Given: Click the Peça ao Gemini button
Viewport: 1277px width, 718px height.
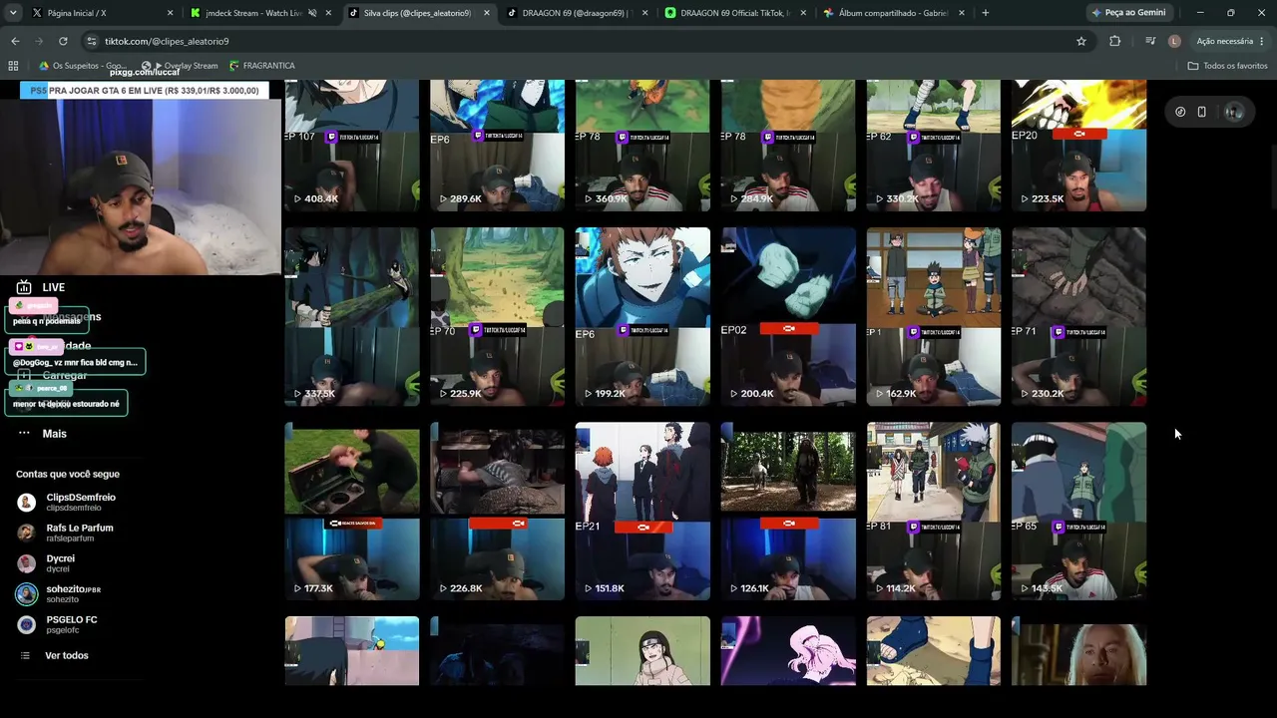Looking at the screenshot, I should pyautogui.click(x=1129, y=13).
